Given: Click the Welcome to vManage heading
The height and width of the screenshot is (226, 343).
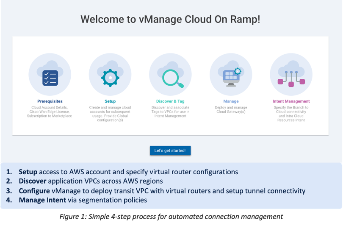Looking at the screenshot, I should tap(170, 19).
